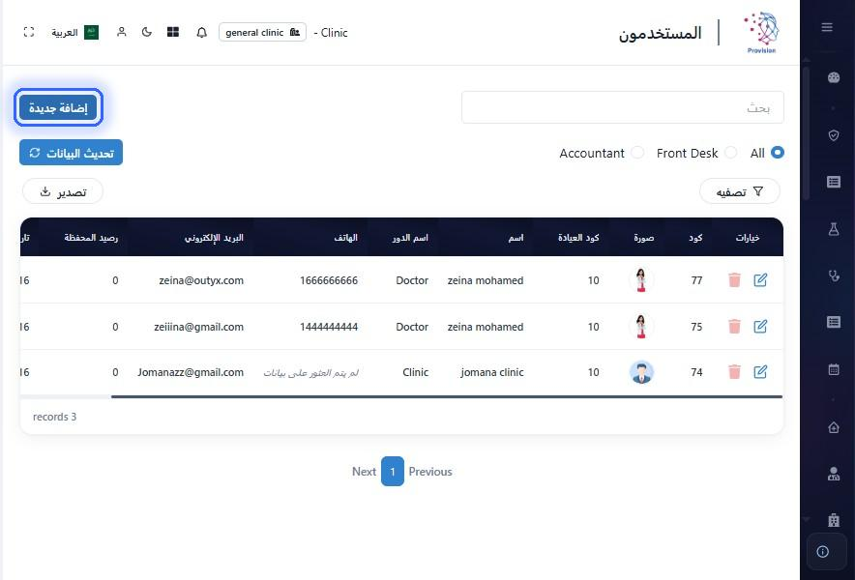This screenshot has width=855, height=580.
Task: Select the Accountant radio filter
Action: click(637, 153)
